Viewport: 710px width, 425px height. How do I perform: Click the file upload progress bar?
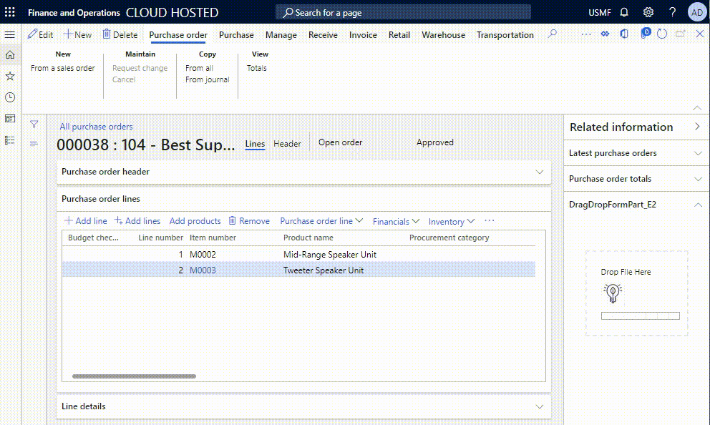[x=641, y=316]
